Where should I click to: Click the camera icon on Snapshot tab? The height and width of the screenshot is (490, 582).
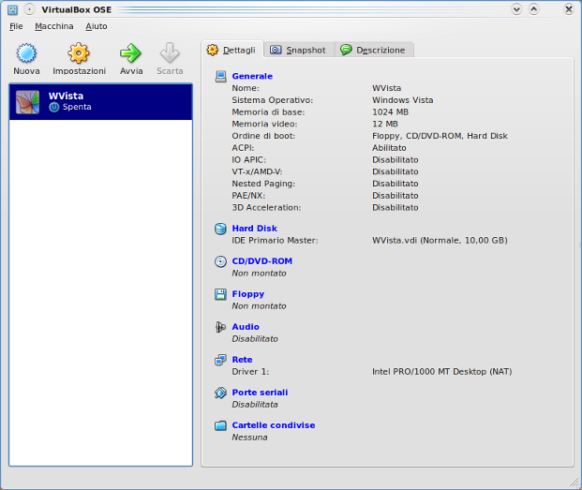276,50
